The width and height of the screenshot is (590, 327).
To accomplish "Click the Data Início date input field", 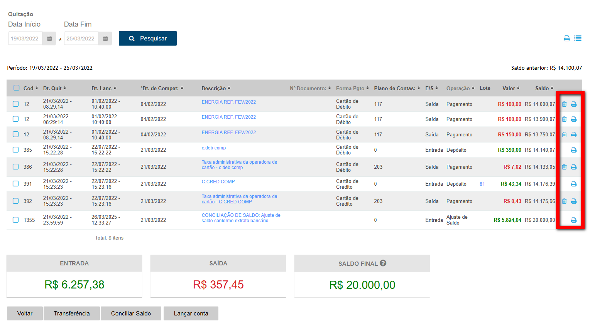I will point(25,39).
